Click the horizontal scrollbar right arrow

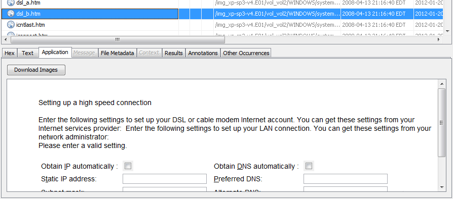[439, 39]
